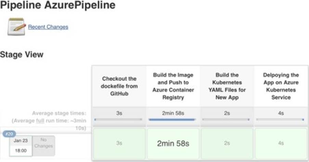Click the Stage View heading
309x162 pixels.
(x=22, y=55)
